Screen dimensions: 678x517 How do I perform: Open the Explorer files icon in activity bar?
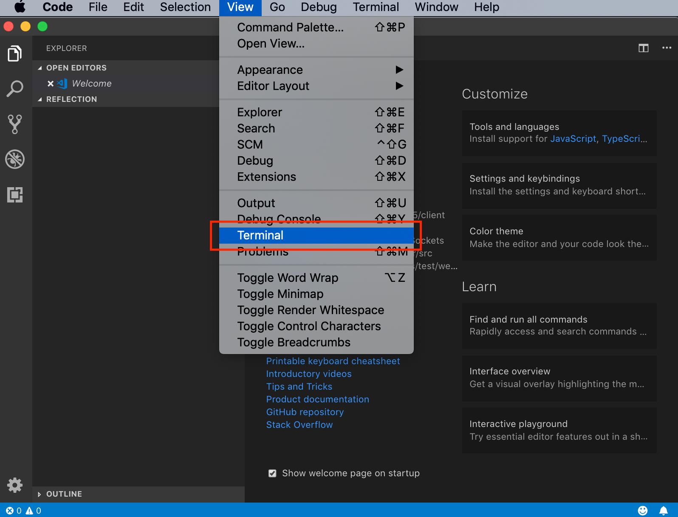click(x=15, y=53)
